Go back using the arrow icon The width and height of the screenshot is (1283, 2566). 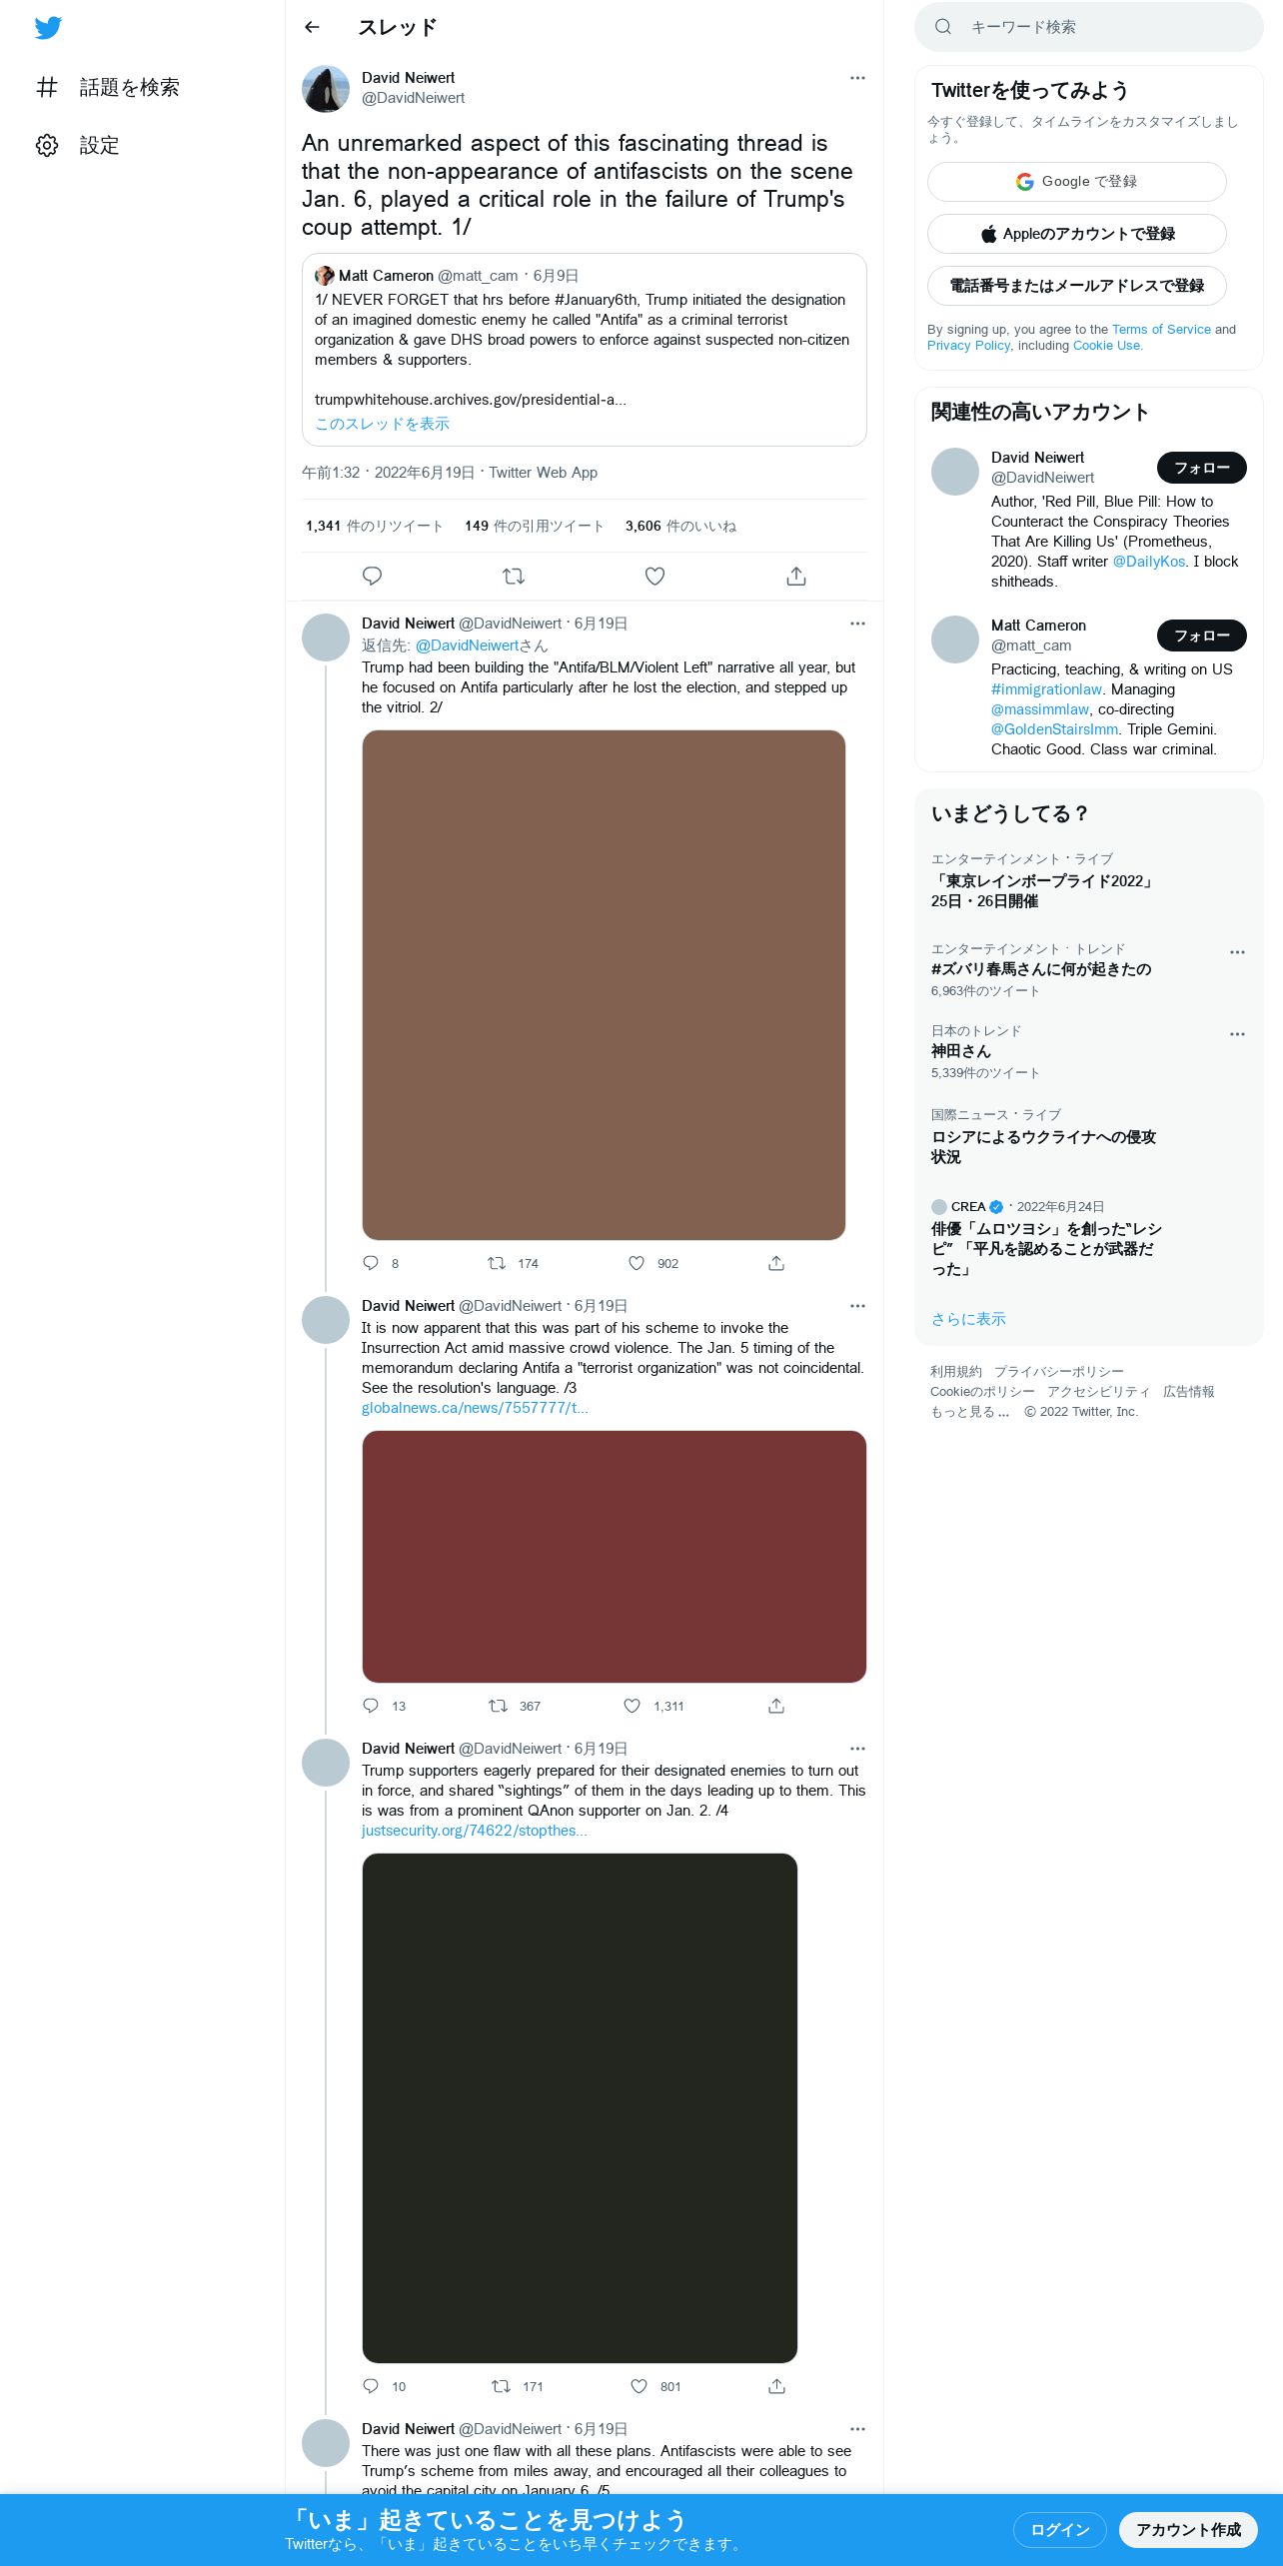point(312,27)
